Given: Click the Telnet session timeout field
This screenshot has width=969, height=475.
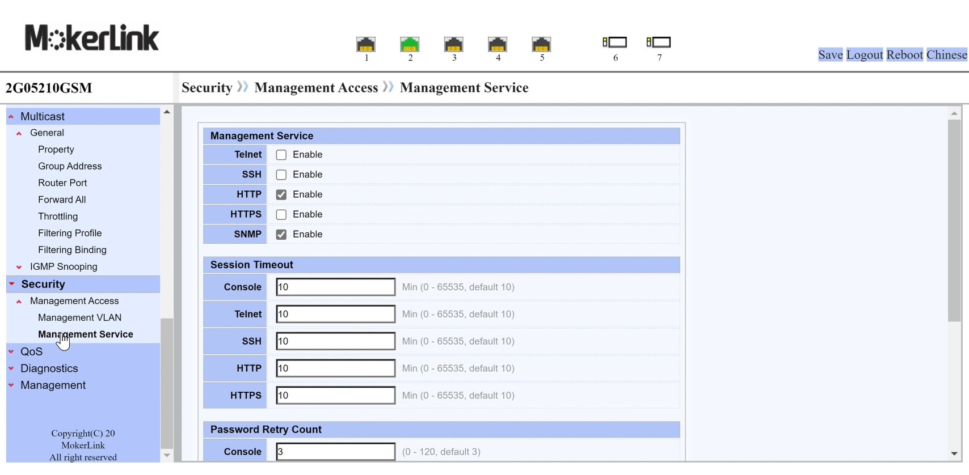Looking at the screenshot, I should pyautogui.click(x=336, y=314).
